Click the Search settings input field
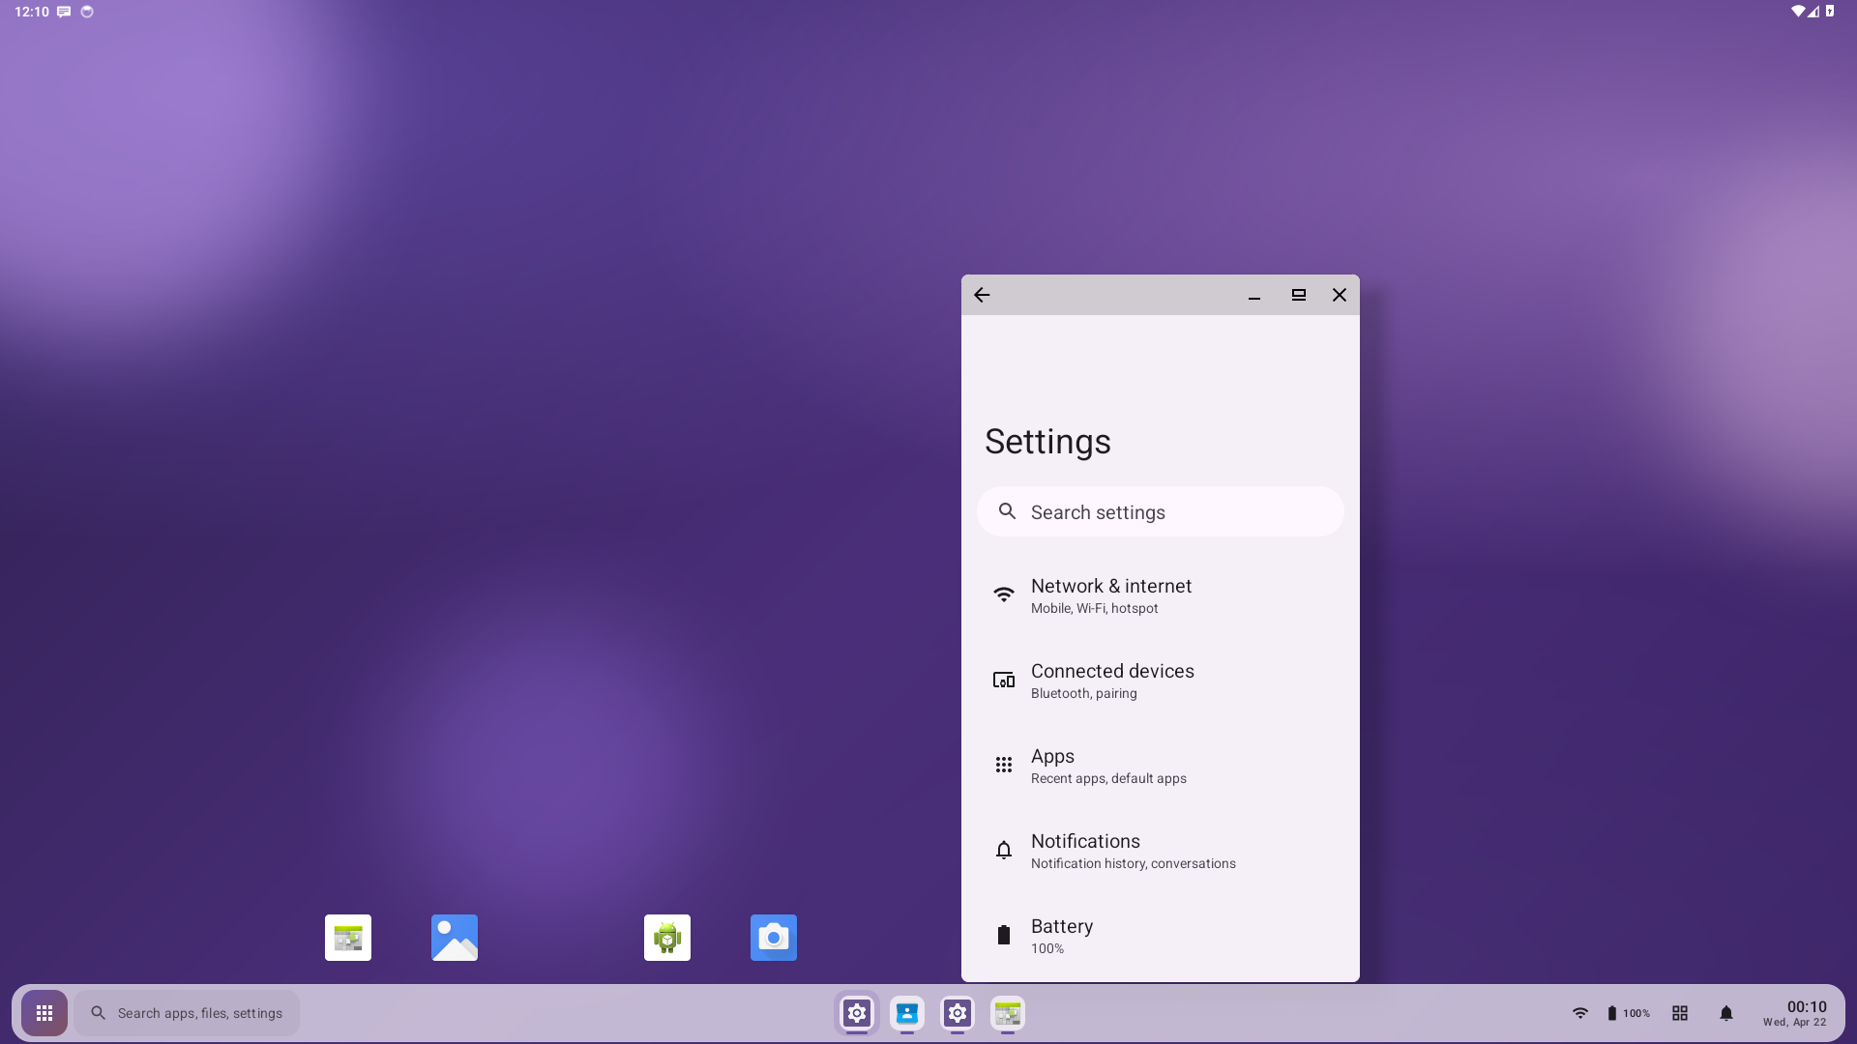 [x=1160, y=511]
